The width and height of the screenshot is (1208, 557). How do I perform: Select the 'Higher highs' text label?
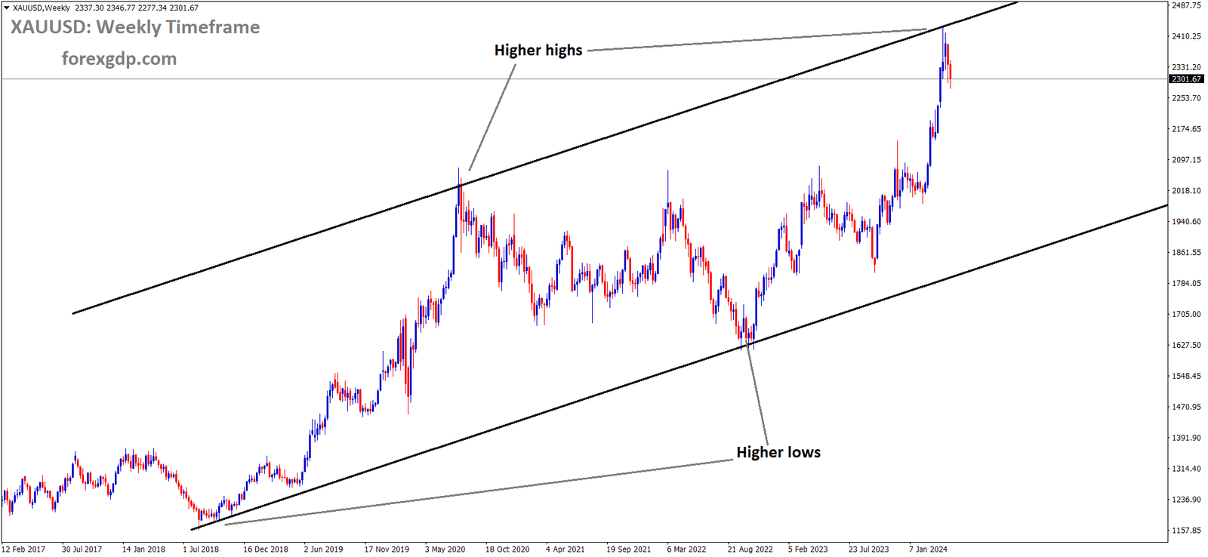click(x=538, y=50)
